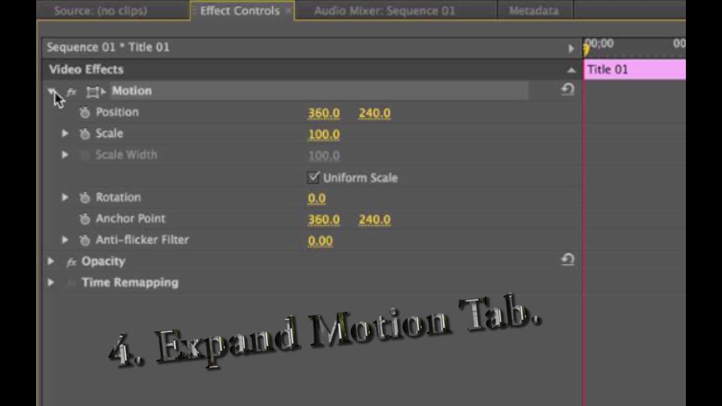722x406 pixels.
Task: Select the Effect Controls tab
Action: coord(240,11)
